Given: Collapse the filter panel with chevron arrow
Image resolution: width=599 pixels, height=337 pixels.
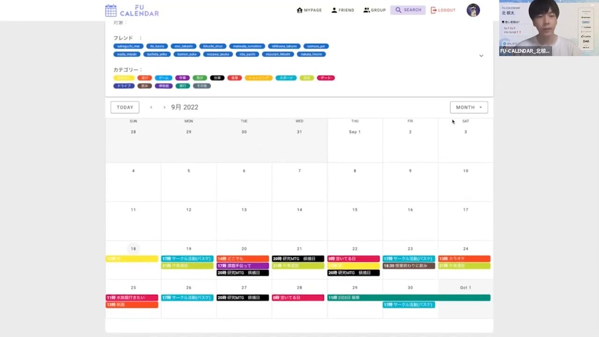Looking at the screenshot, I should click(x=481, y=56).
